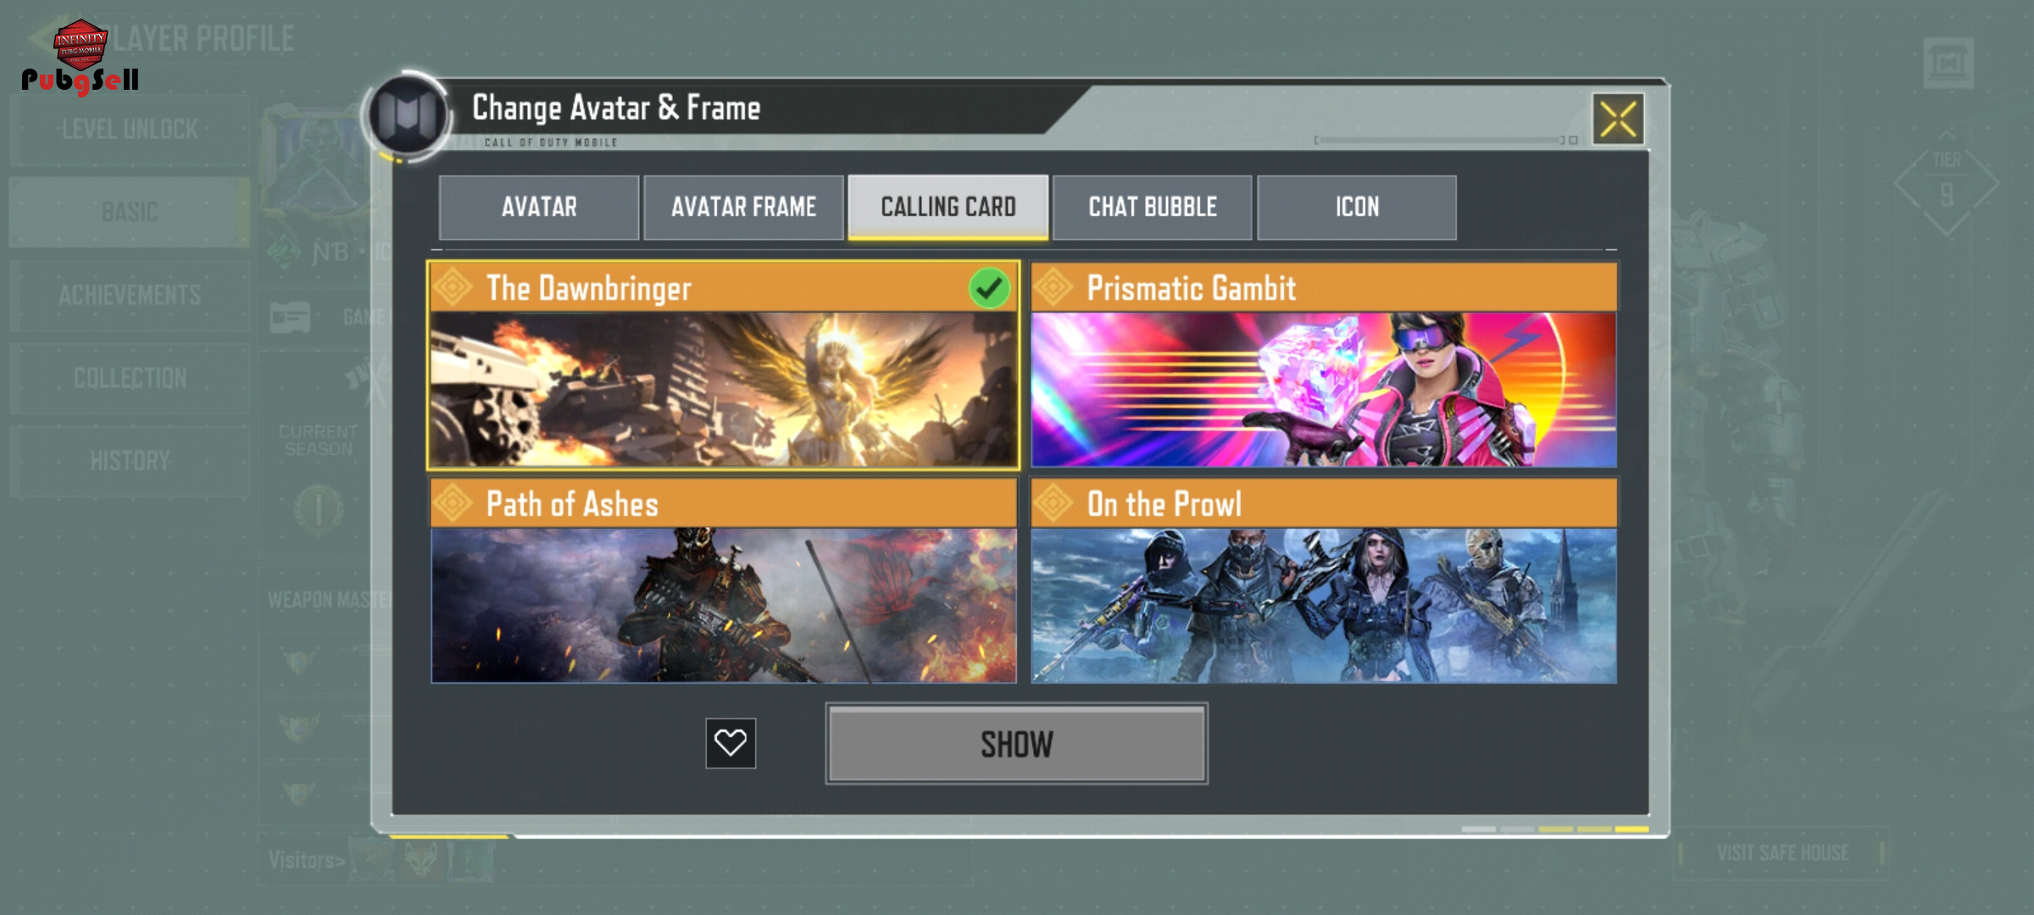
Task: Click the Visit Safe House button
Action: pos(1783,853)
